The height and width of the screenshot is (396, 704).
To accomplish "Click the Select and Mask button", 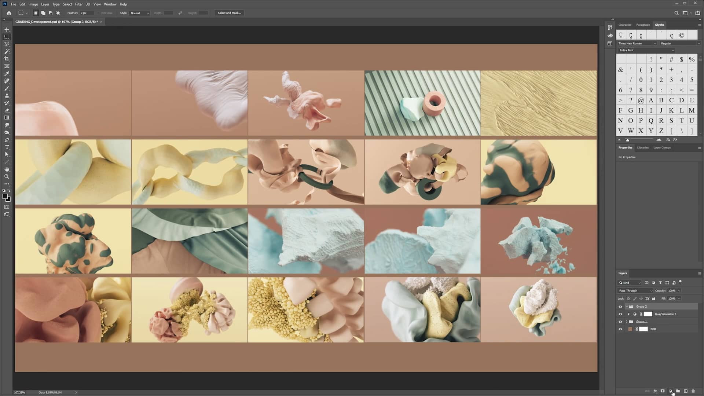I will click(229, 13).
